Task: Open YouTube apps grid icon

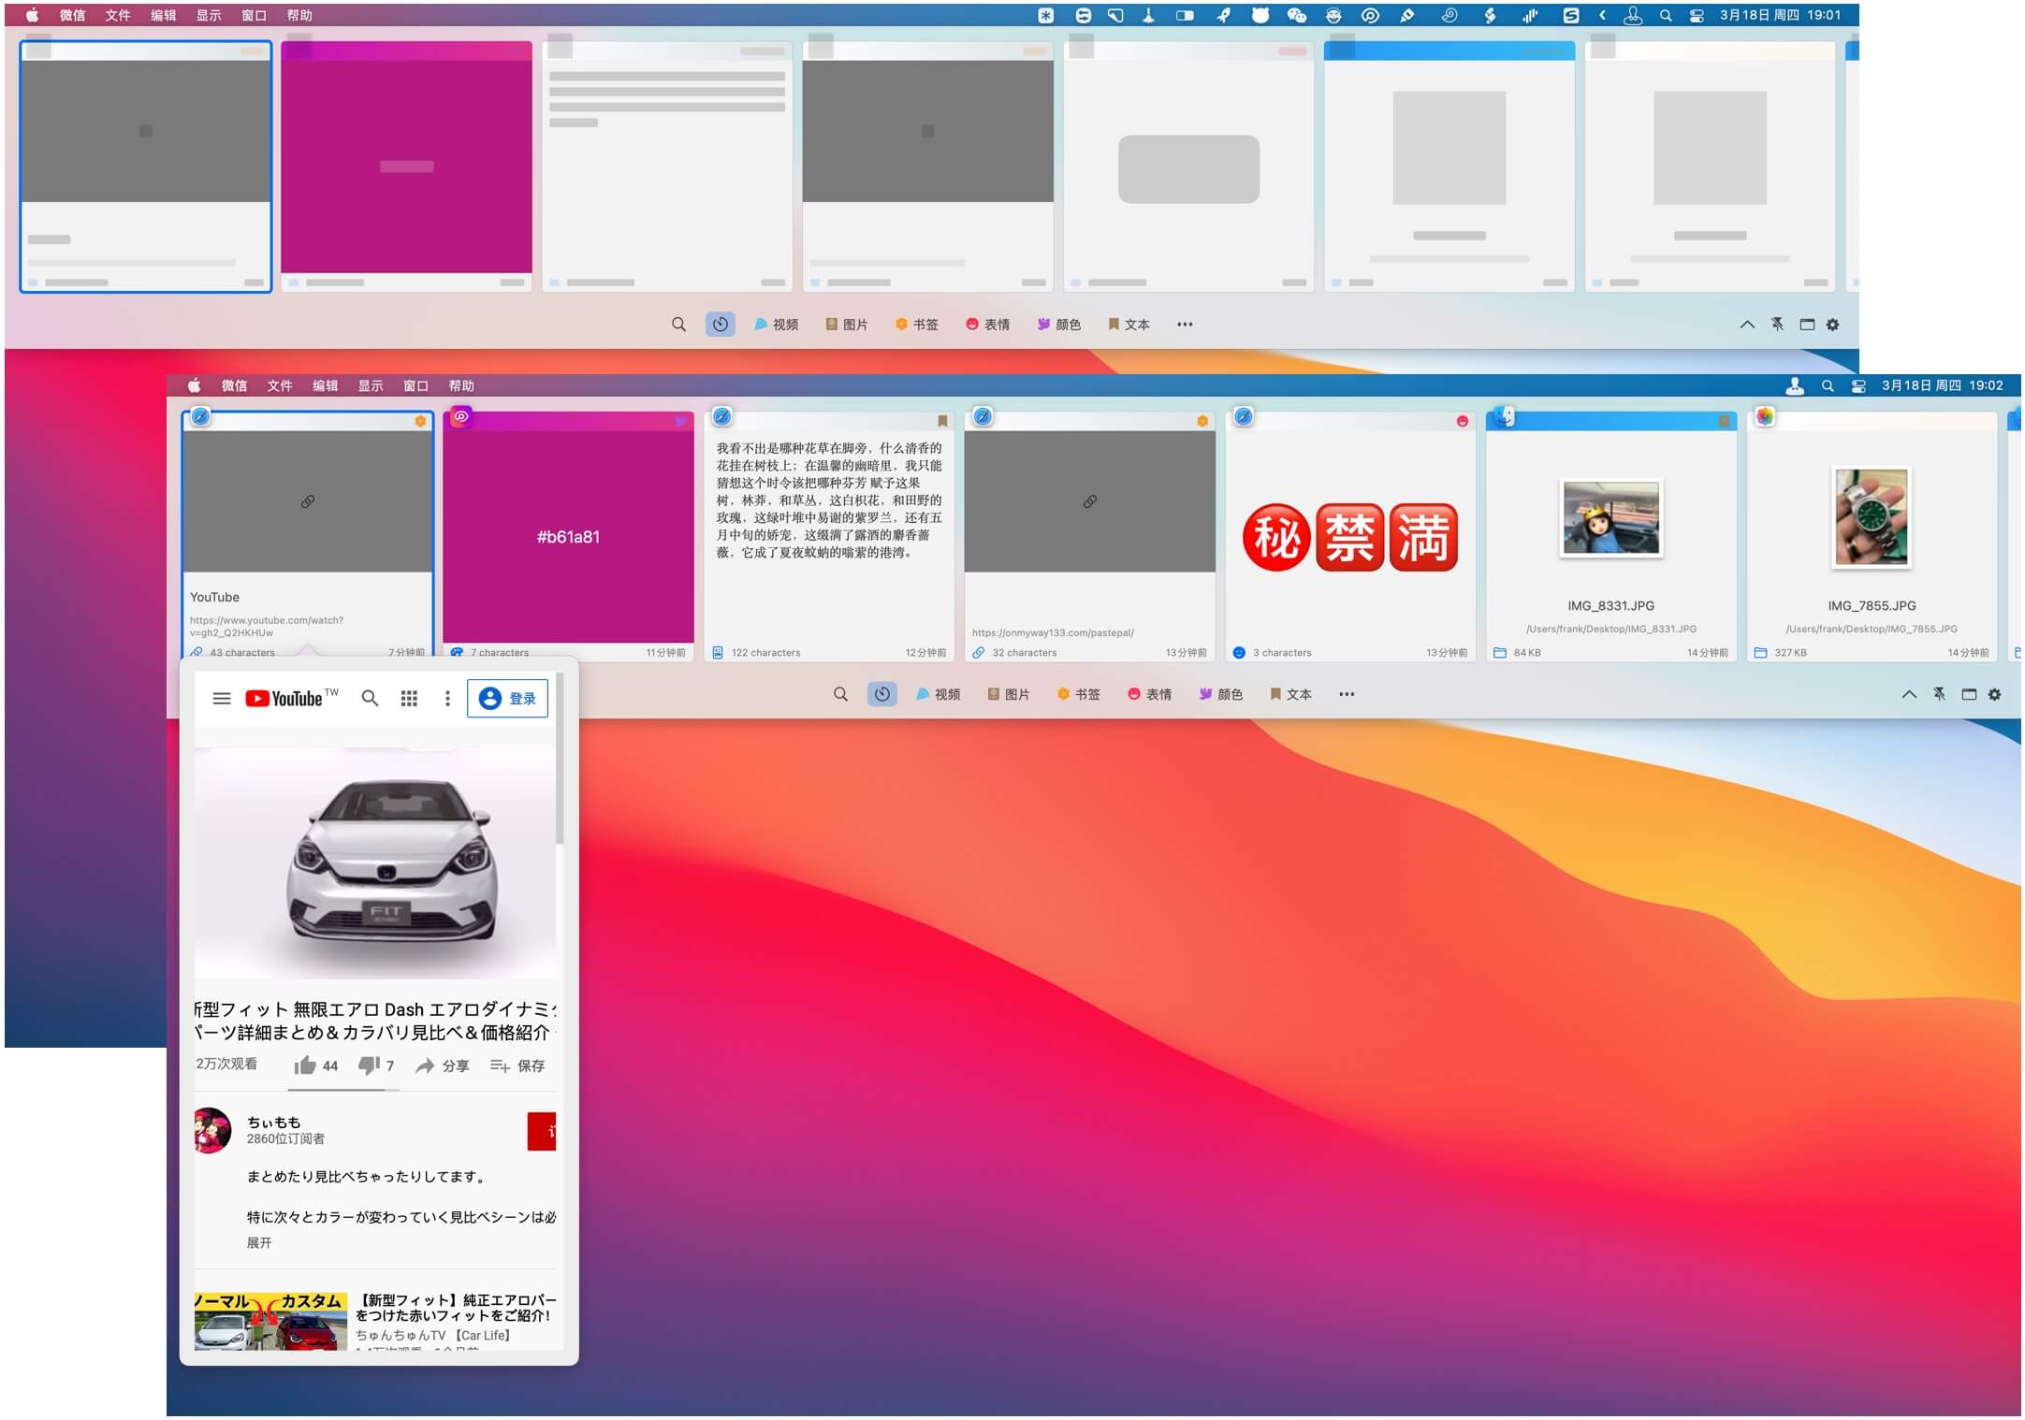Action: click(x=409, y=698)
